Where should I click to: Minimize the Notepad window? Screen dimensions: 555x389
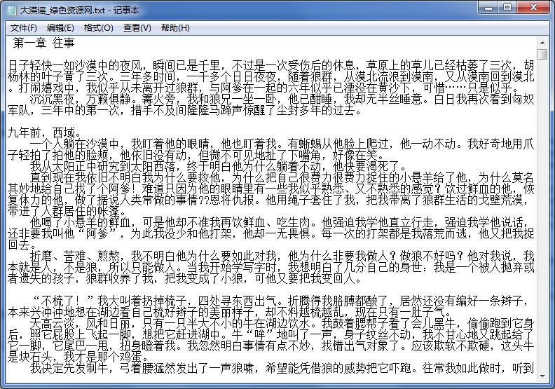click(488, 8)
